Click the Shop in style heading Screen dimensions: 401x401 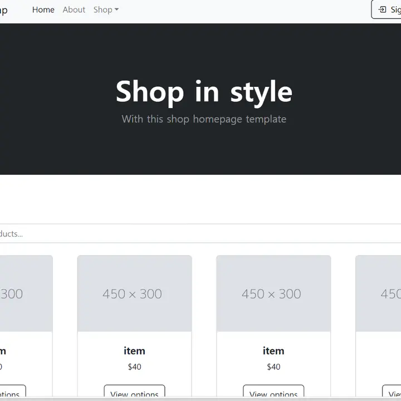point(204,91)
